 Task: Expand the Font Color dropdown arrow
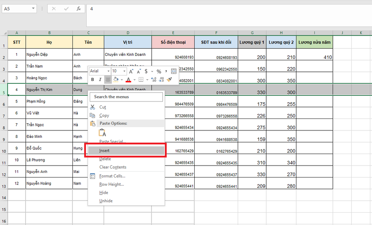coord(134,80)
